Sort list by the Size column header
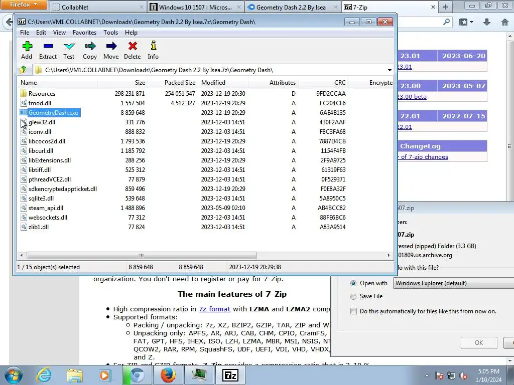This screenshot has height=385, width=514. pyautogui.click(x=122, y=83)
